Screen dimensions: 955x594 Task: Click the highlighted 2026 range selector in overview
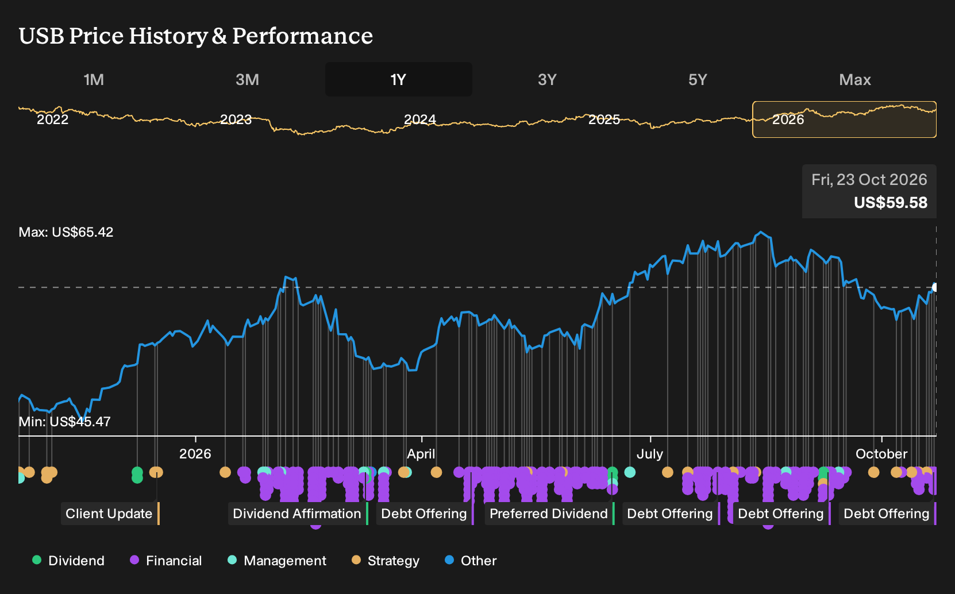844,119
